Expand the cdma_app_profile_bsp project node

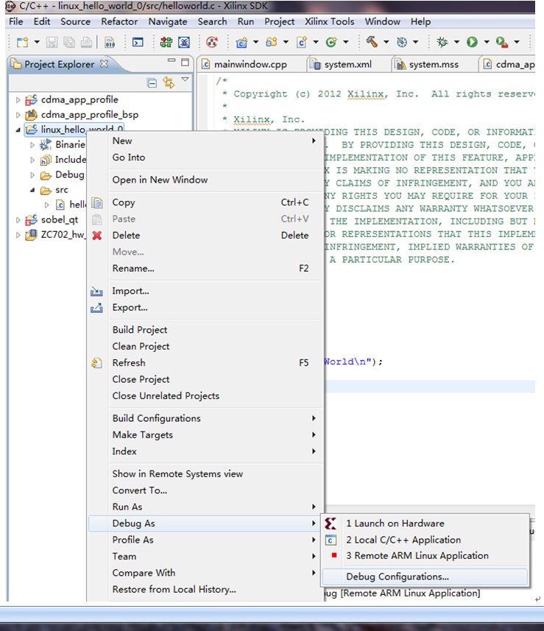click(18, 115)
